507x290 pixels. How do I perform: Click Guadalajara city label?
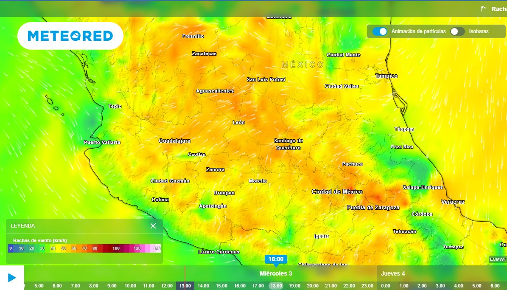pos(175,141)
